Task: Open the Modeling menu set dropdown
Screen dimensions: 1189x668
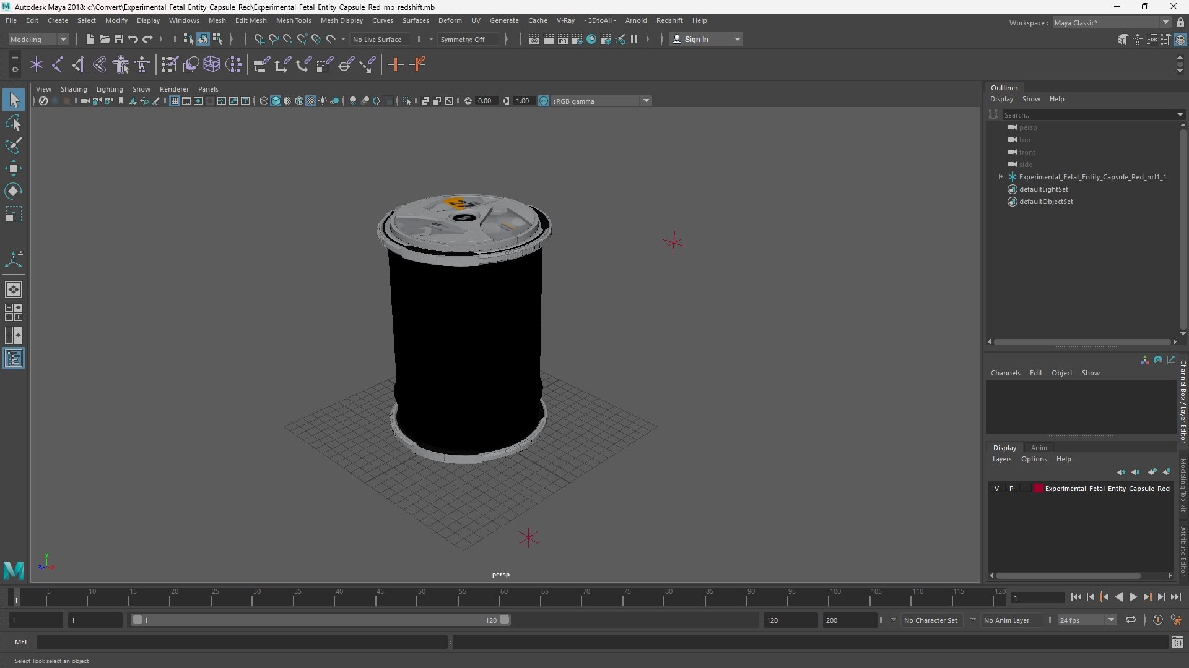Action: (38, 39)
